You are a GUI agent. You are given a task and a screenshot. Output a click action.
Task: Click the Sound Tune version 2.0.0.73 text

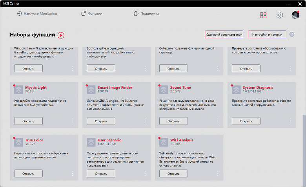(x=175, y=92)
